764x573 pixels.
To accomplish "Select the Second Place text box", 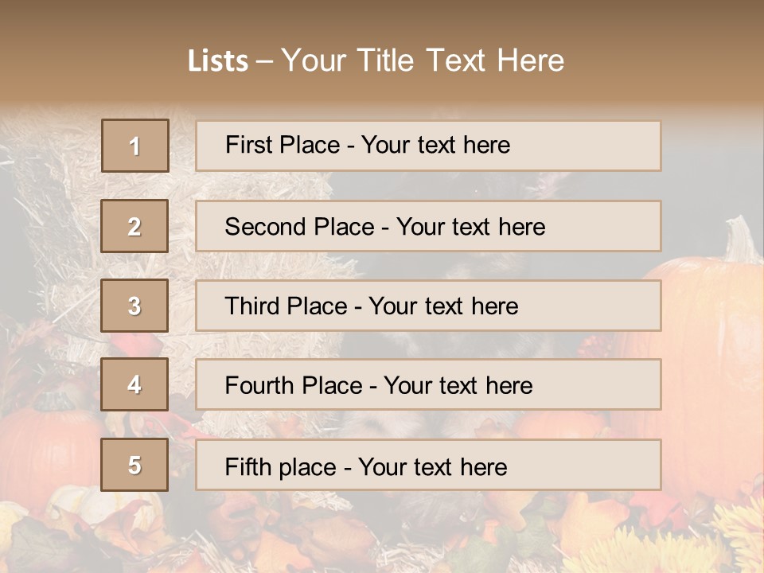I will click(x=428, y=226).
